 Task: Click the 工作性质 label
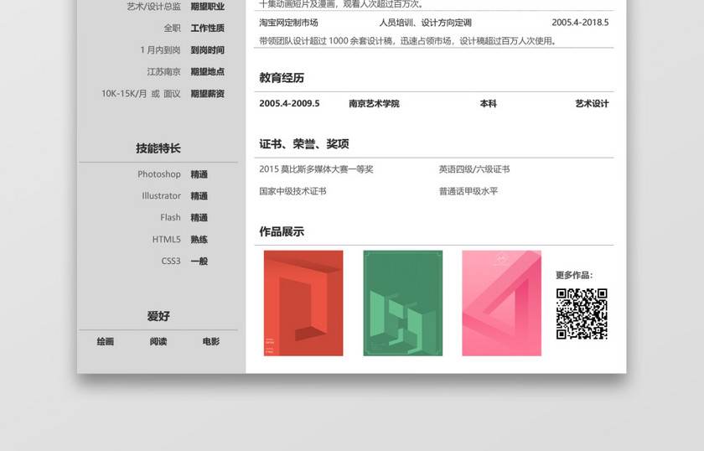208,28
